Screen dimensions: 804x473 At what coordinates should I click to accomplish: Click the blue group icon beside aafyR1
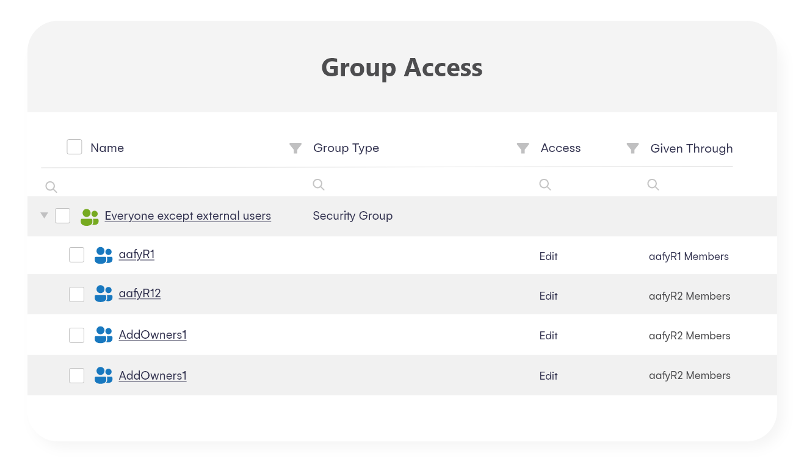pyautogui.click(x=104, y=255)
